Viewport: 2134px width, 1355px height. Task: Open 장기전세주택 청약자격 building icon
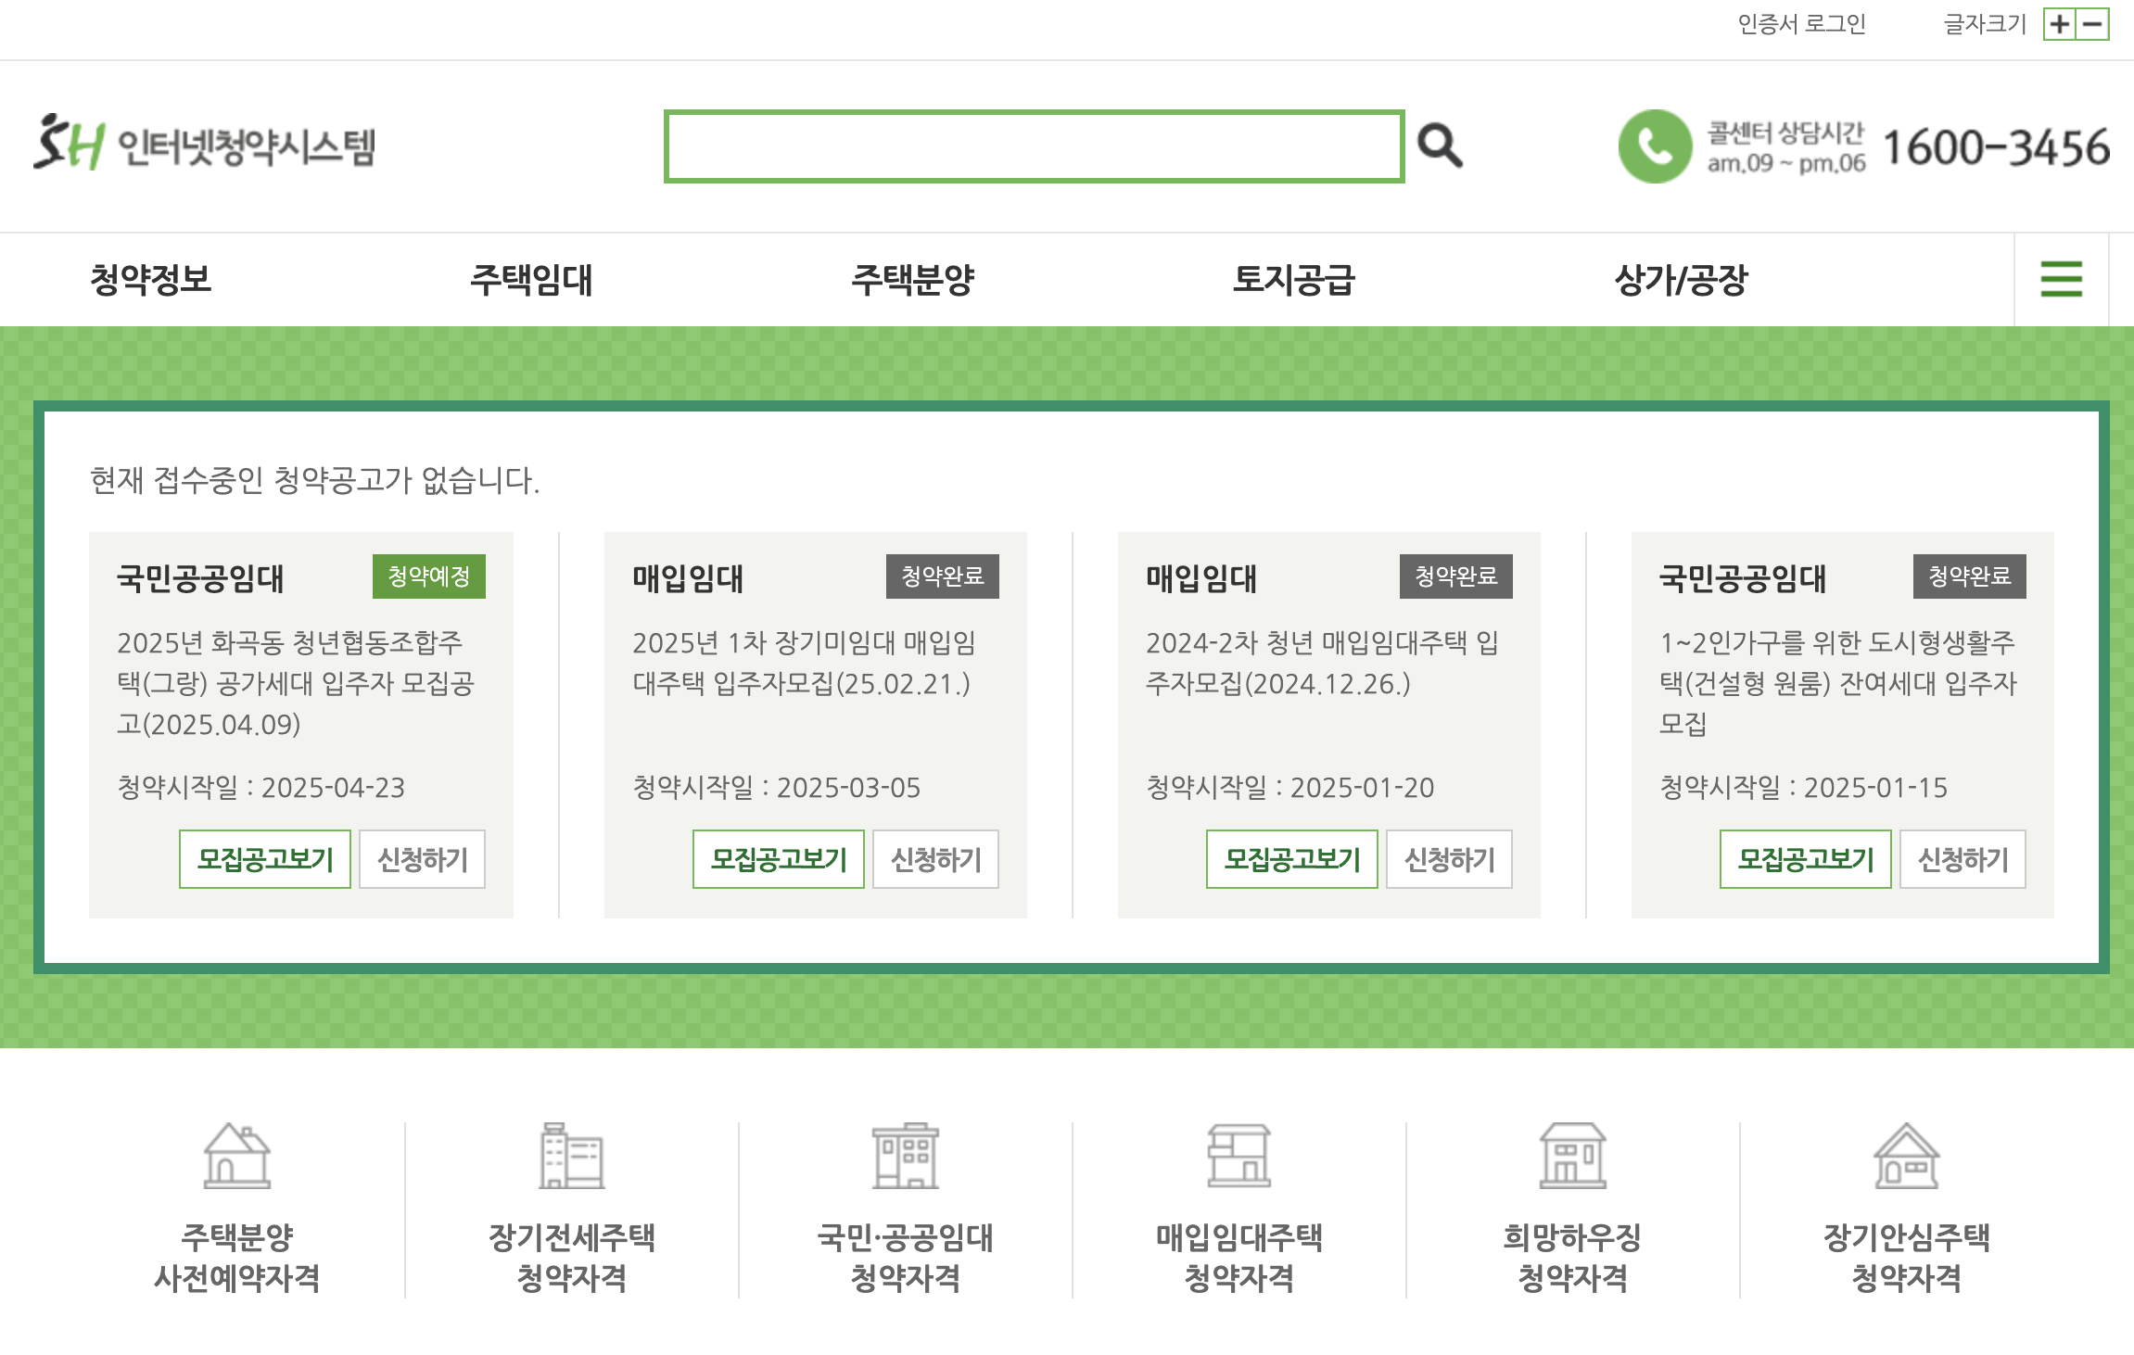(571, 1156)
